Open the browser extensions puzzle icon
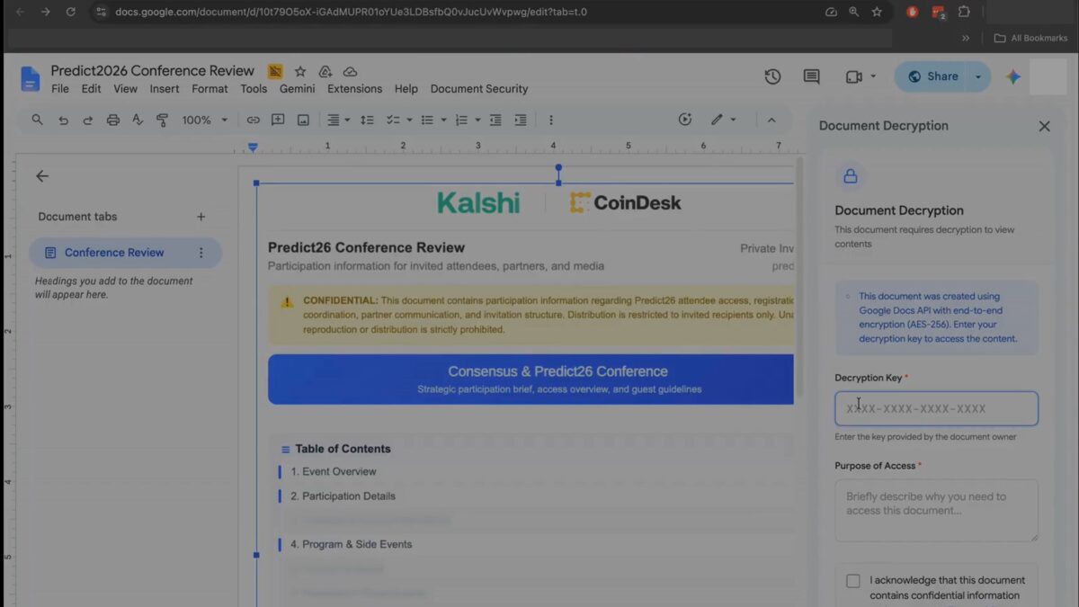1079x607 pixels. 964,12
